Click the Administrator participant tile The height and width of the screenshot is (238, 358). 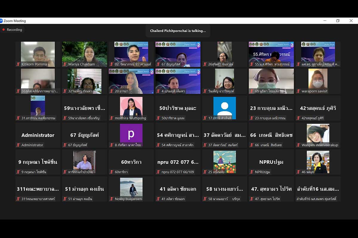click(x=38, y=135)
